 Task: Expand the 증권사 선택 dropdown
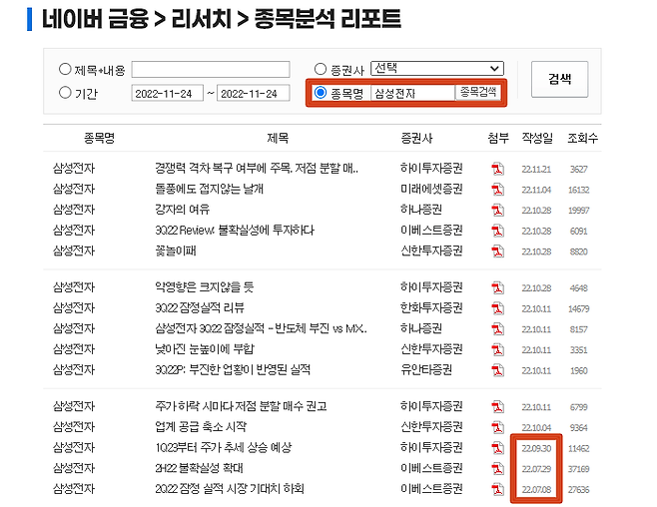pyautogui.click(x=436, y=68)
